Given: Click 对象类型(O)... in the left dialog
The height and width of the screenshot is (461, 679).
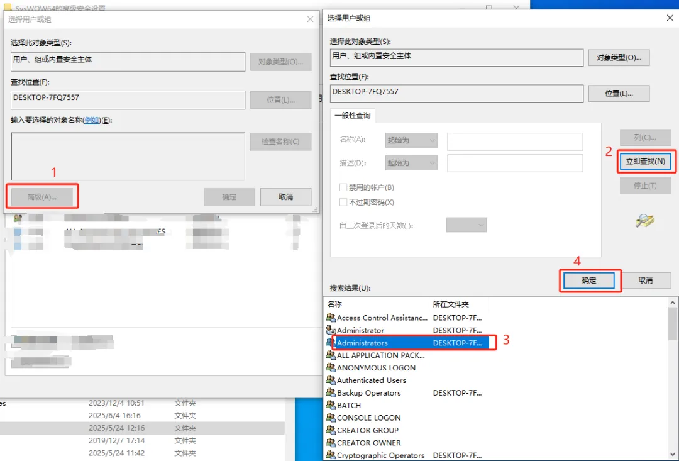Looking at the screenshot, I should [x=280, y=62].
